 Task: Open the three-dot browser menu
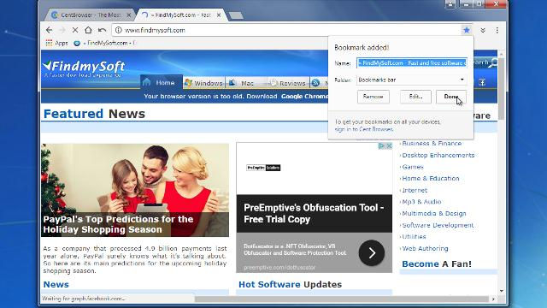coord(497,31)
